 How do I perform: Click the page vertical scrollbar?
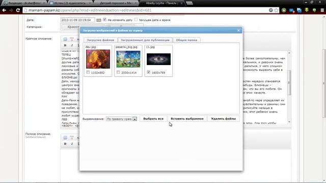point(324,83)
